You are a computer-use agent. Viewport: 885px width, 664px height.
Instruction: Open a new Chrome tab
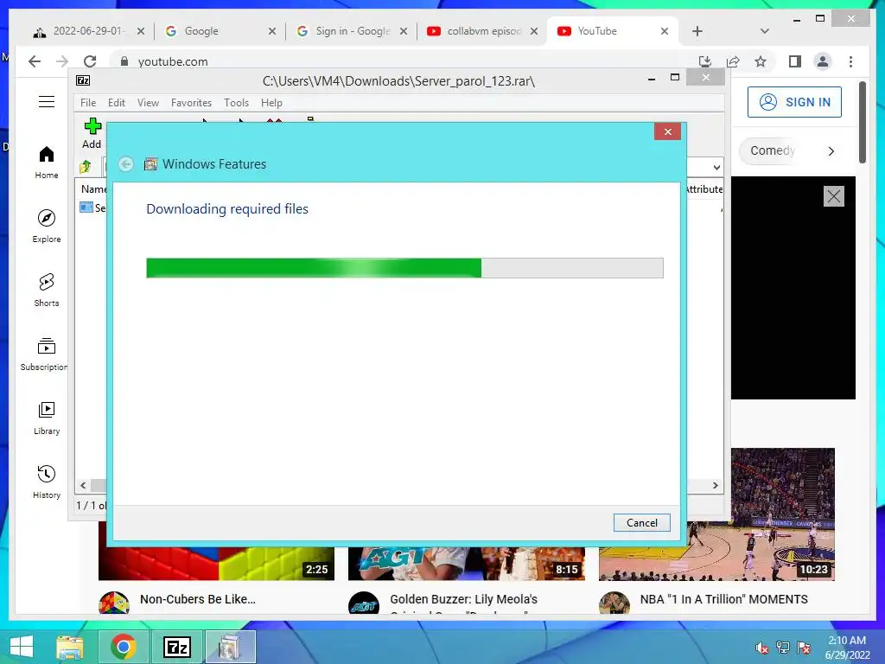coord(697,31)
